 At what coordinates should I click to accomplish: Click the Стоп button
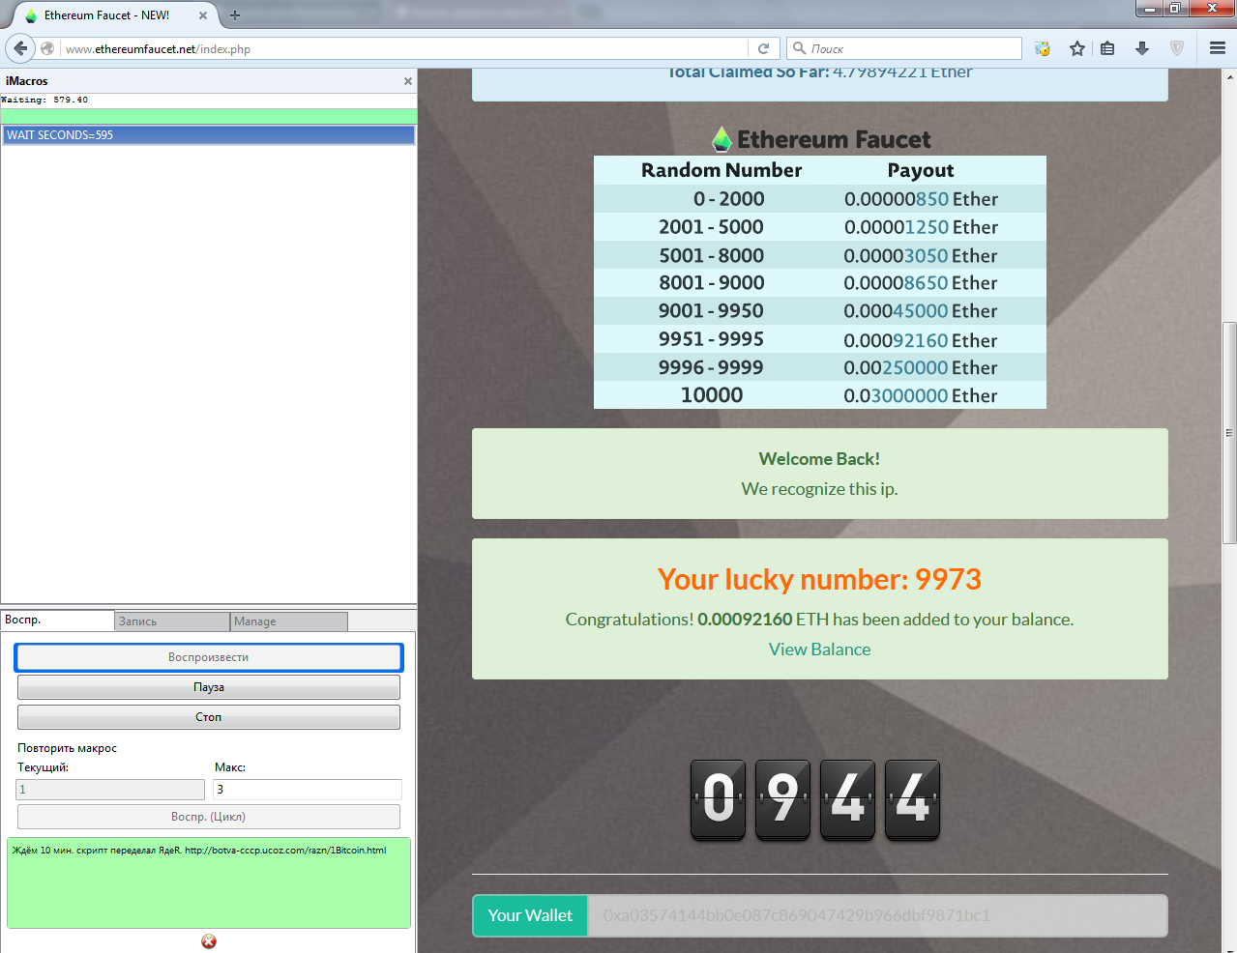click(209, 717)
